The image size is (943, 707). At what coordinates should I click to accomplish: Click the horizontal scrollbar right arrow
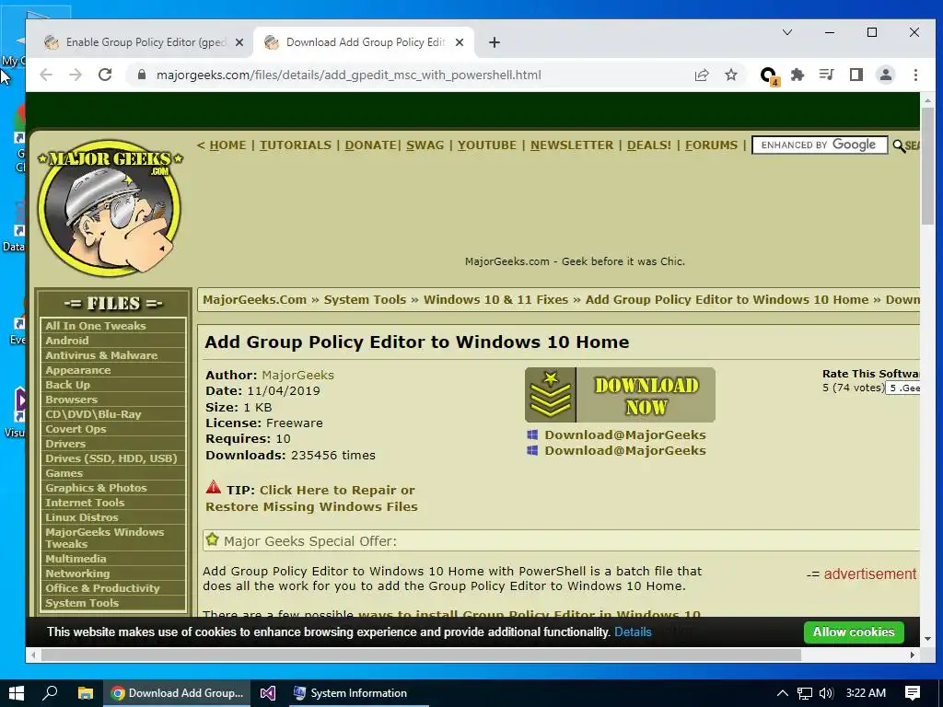point(913,655)
